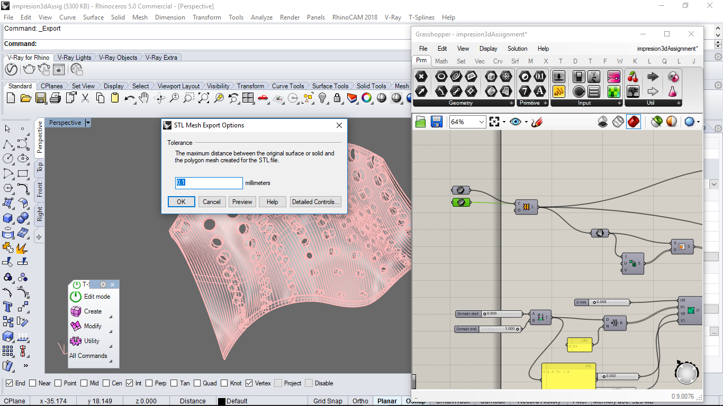Expand the Util group in Grasshopper ribbon

679,103
